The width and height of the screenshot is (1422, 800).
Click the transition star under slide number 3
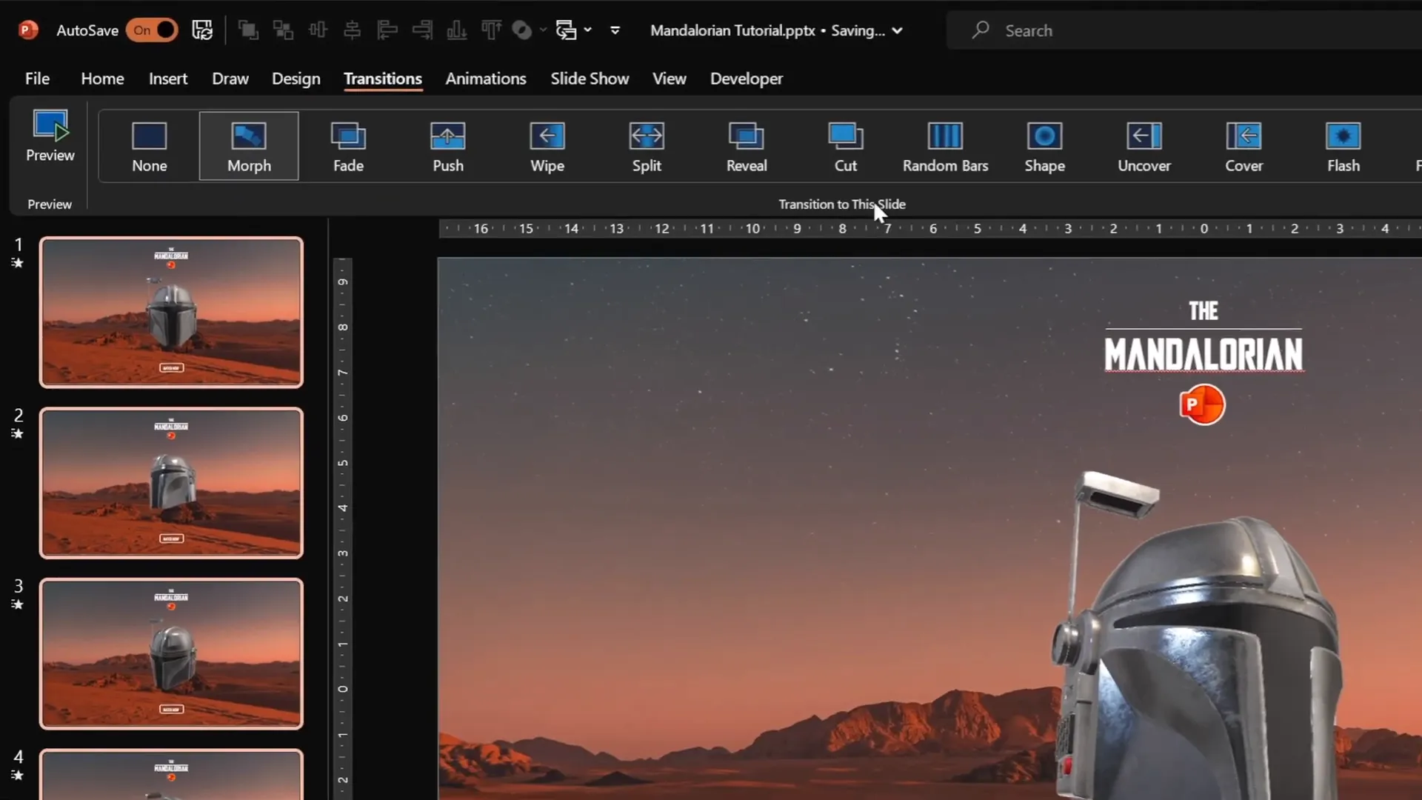coord(18,604)
